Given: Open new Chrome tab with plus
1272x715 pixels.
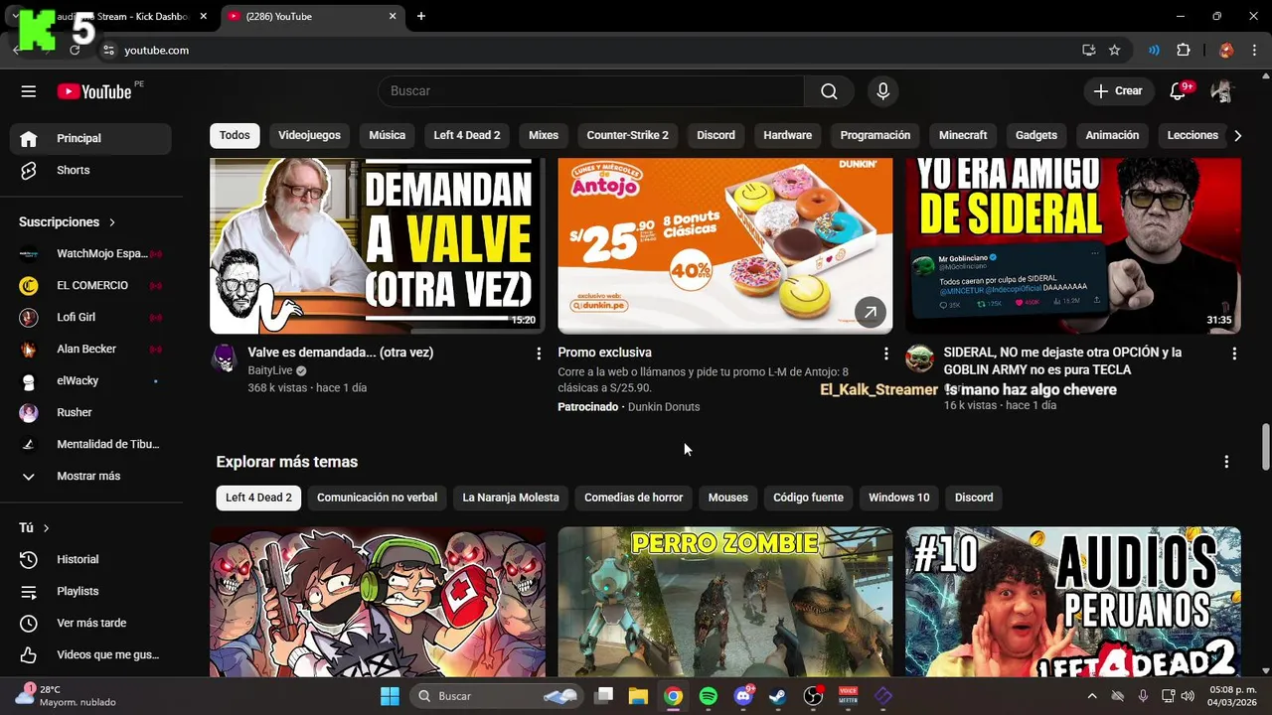Looking at the screenshot, I should pyautogui.click(x=421, y=17).
